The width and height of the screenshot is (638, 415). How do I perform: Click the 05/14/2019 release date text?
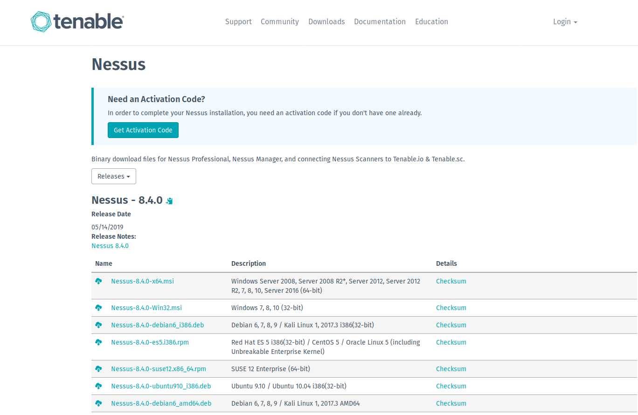pos(107,227)
